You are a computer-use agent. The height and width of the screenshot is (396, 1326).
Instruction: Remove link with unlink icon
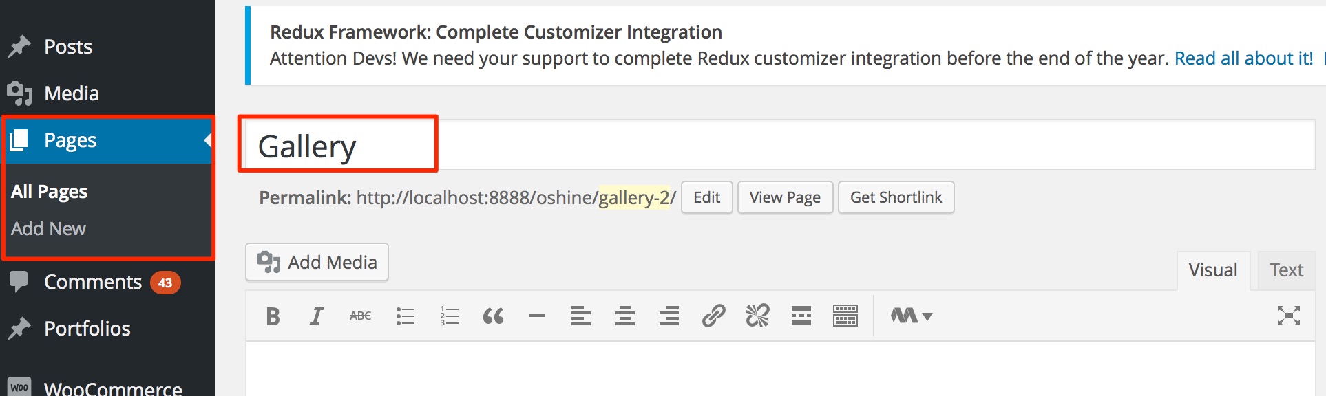pos(757,316)
